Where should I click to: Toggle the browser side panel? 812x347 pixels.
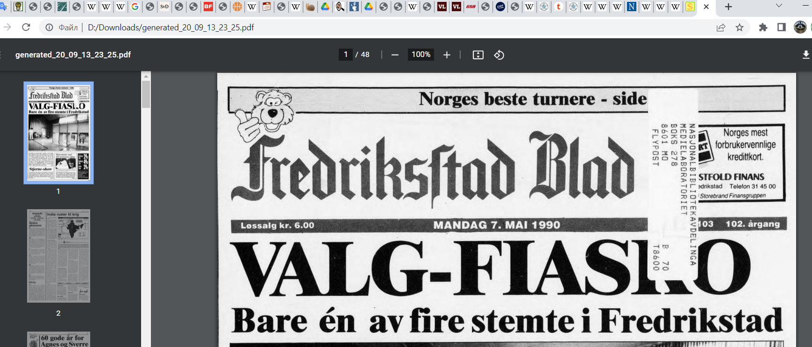(x=781, y=28)
